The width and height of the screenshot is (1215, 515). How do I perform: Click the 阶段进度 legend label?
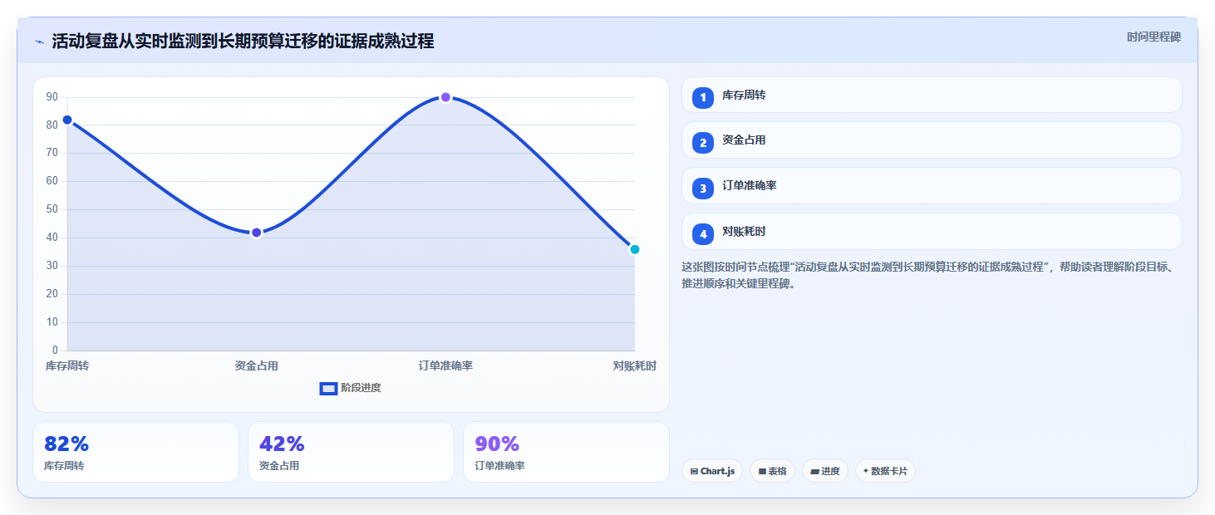[x=361, y=388]
